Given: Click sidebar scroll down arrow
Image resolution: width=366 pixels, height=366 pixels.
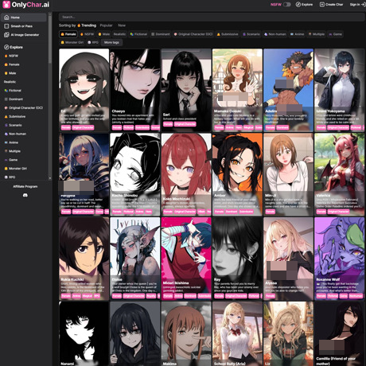Looking at the screenshot, I should point(50,178).
